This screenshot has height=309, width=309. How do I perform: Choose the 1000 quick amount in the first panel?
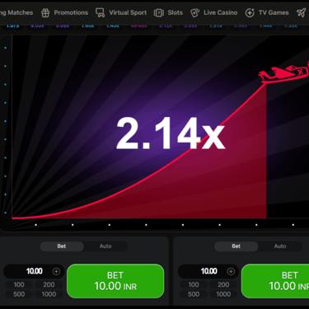(x=49, y=294)
